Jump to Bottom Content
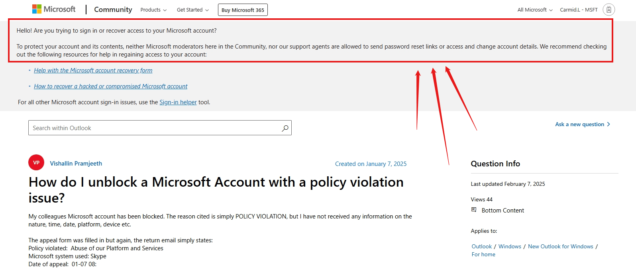Viewport: 636px width, 269px height. (x=503, y=211)
